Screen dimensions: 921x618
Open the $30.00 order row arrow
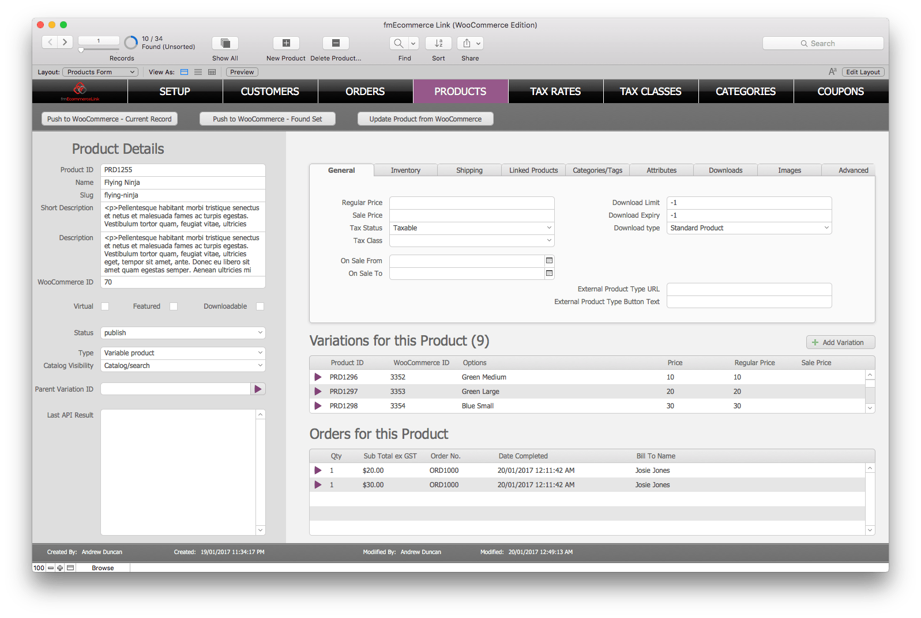[318, 485]
